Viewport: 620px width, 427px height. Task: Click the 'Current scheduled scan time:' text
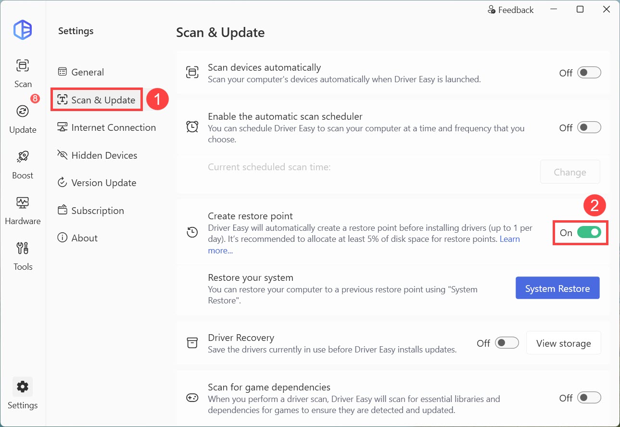pyautogui.click(x=269, y=167)
